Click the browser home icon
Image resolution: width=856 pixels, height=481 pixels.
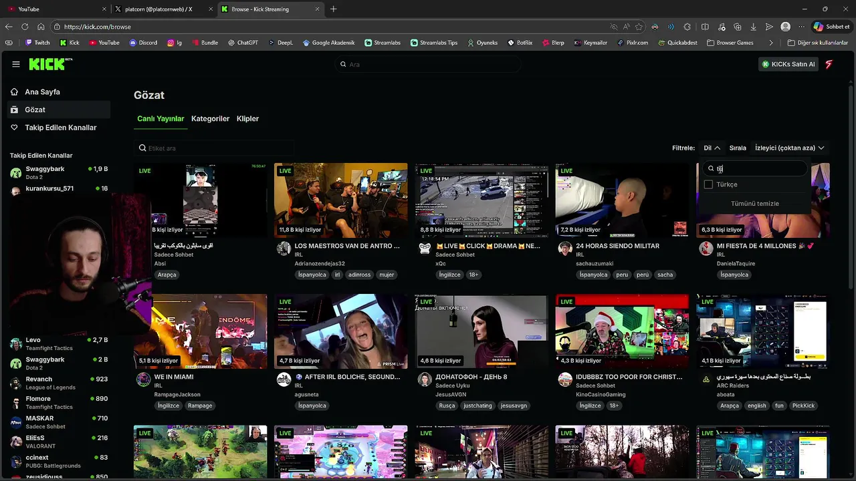click(x=41, y=27)
